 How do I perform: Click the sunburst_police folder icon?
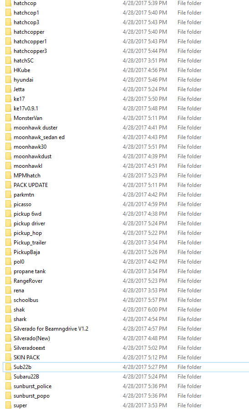click(x=8, y=386)
